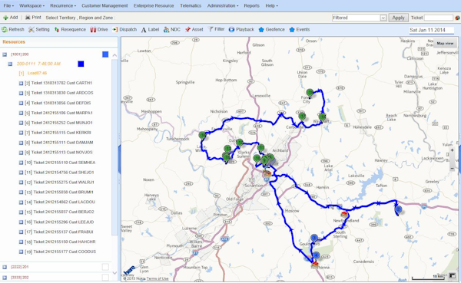Open the Filtered dropdown list

pos(383,18)
